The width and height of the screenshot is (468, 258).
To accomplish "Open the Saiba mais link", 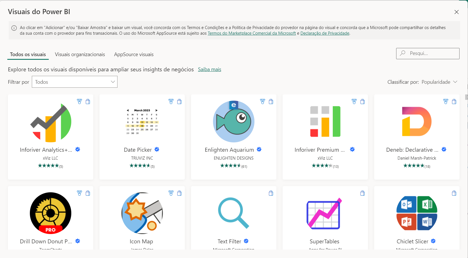I will click(x=210, y=69).
